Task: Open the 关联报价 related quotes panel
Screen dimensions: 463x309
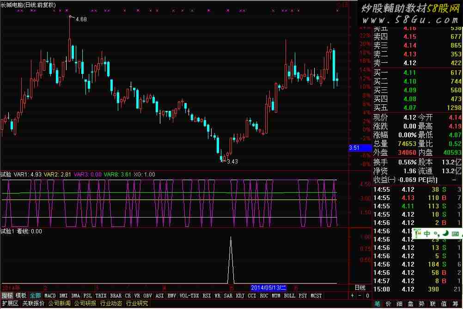Action: coord(33,303)
